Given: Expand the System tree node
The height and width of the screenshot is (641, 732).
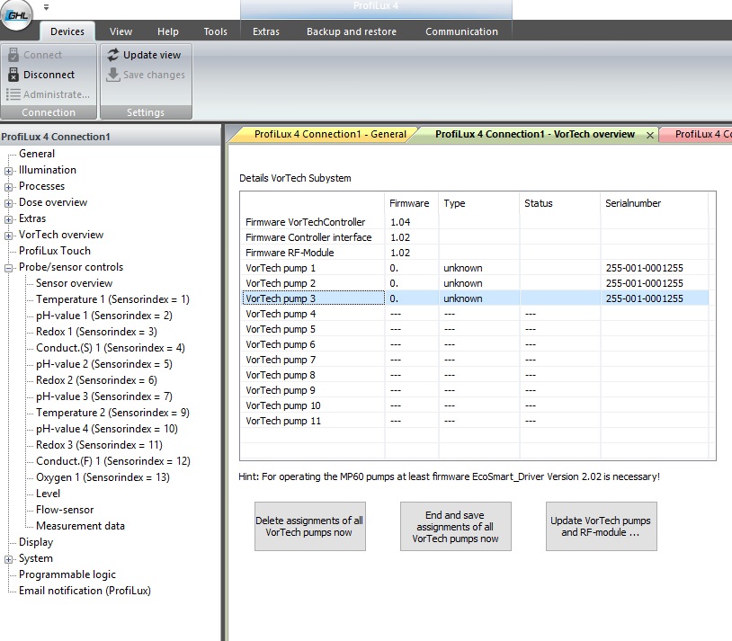Looking at the screenshot, I should [x=8, y=559].
